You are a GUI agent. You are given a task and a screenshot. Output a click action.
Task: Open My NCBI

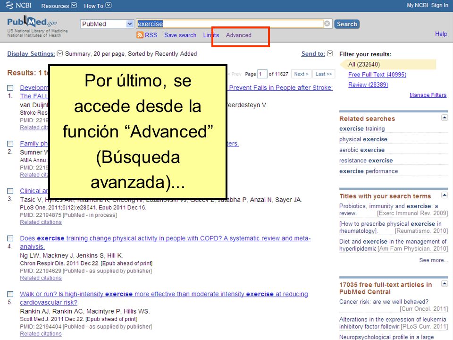click(417, 5)
